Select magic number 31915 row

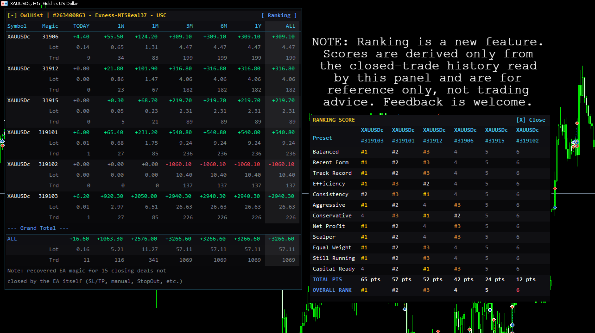pyautogui.click(x=152, y=100)
